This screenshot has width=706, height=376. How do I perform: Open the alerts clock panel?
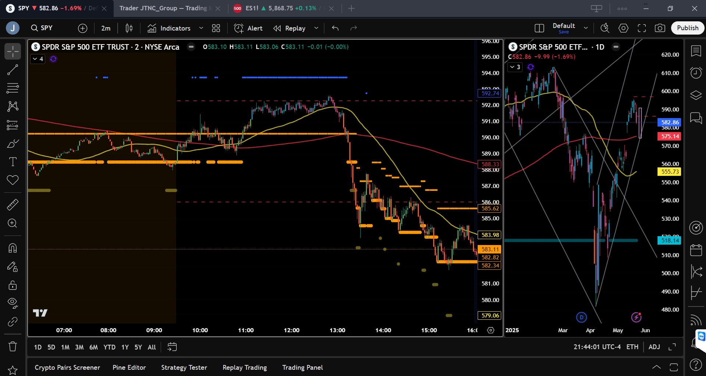(696, 73)
